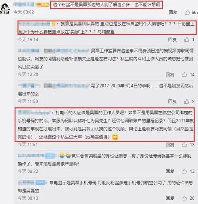Click 回复 on the 15:14 comment
198x204 pixels.
pos(172,40)
